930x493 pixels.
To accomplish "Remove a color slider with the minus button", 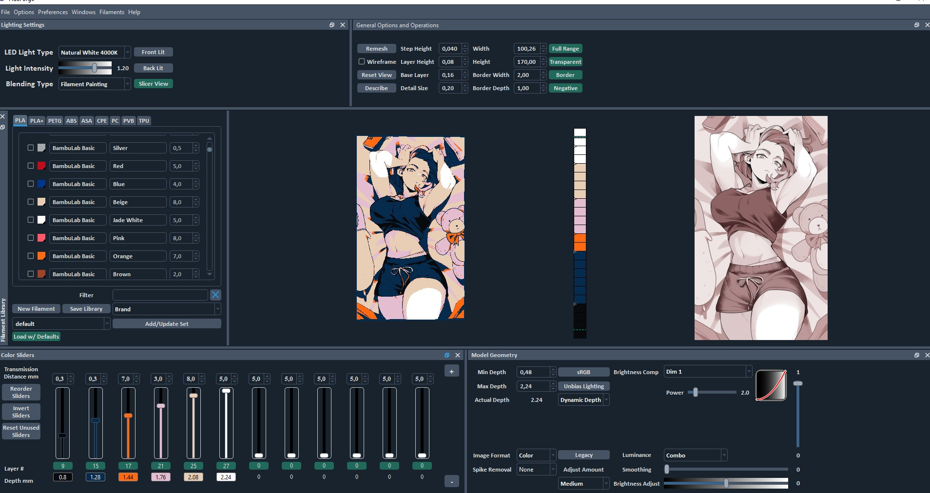I will [x=452, y=481].
